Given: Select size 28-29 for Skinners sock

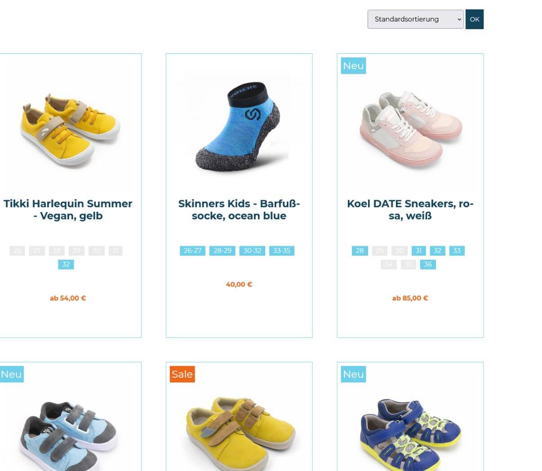Looking at the screenshot, I should (222, 250).
